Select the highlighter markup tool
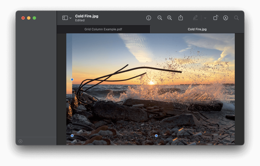260x166 pixels. (x=195, y=18)
